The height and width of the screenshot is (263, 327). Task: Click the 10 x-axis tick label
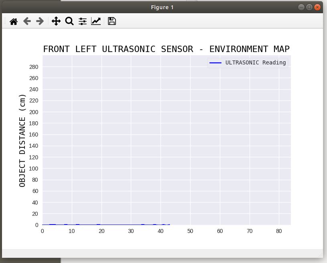point(72,231)
